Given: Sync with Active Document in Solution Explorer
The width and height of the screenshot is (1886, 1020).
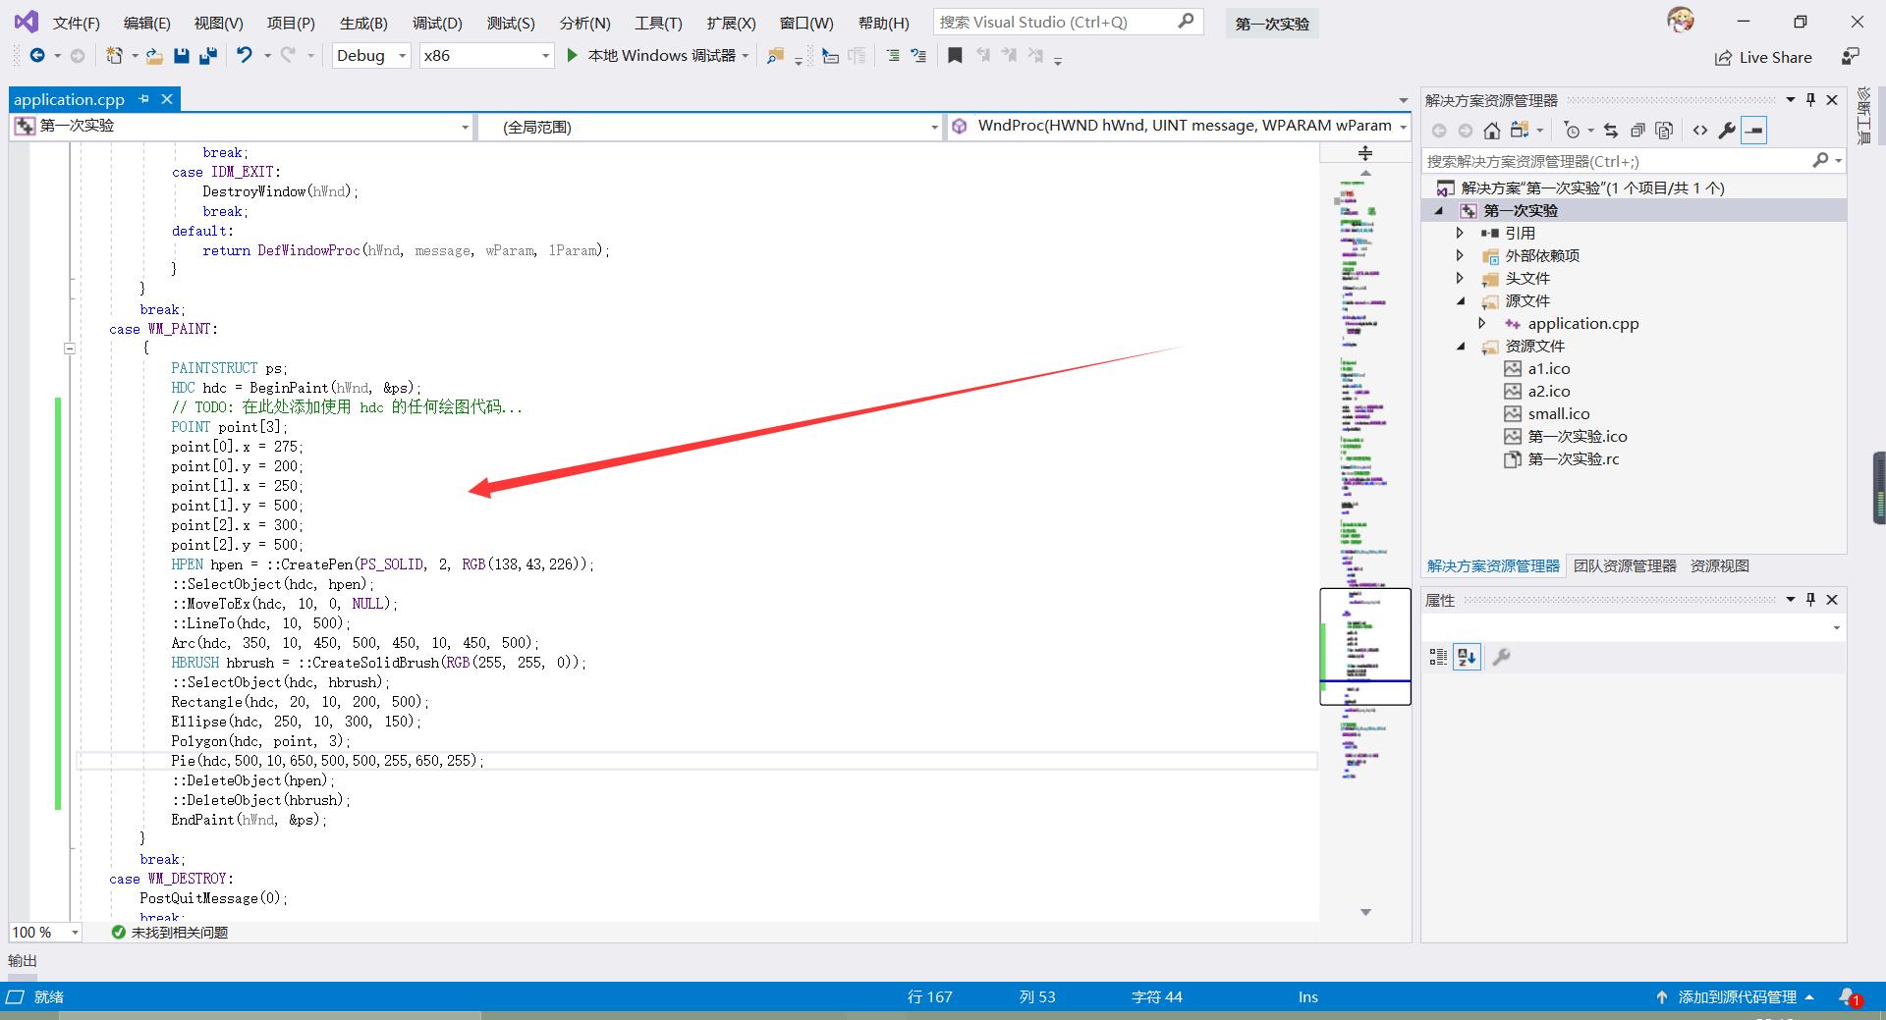Looking at the screenshot, I should (x=1611, y=131).
